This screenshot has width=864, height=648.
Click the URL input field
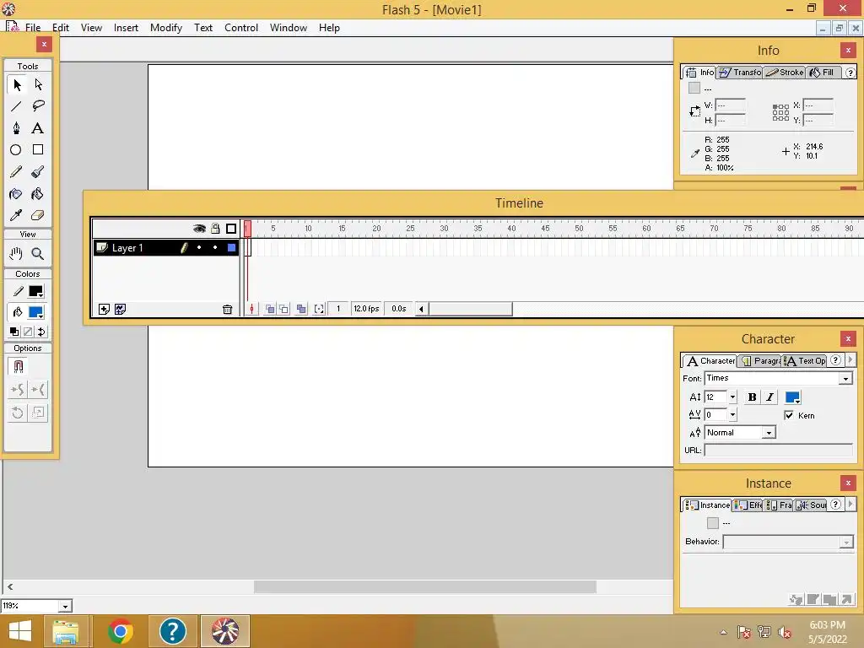pos(778,451)
